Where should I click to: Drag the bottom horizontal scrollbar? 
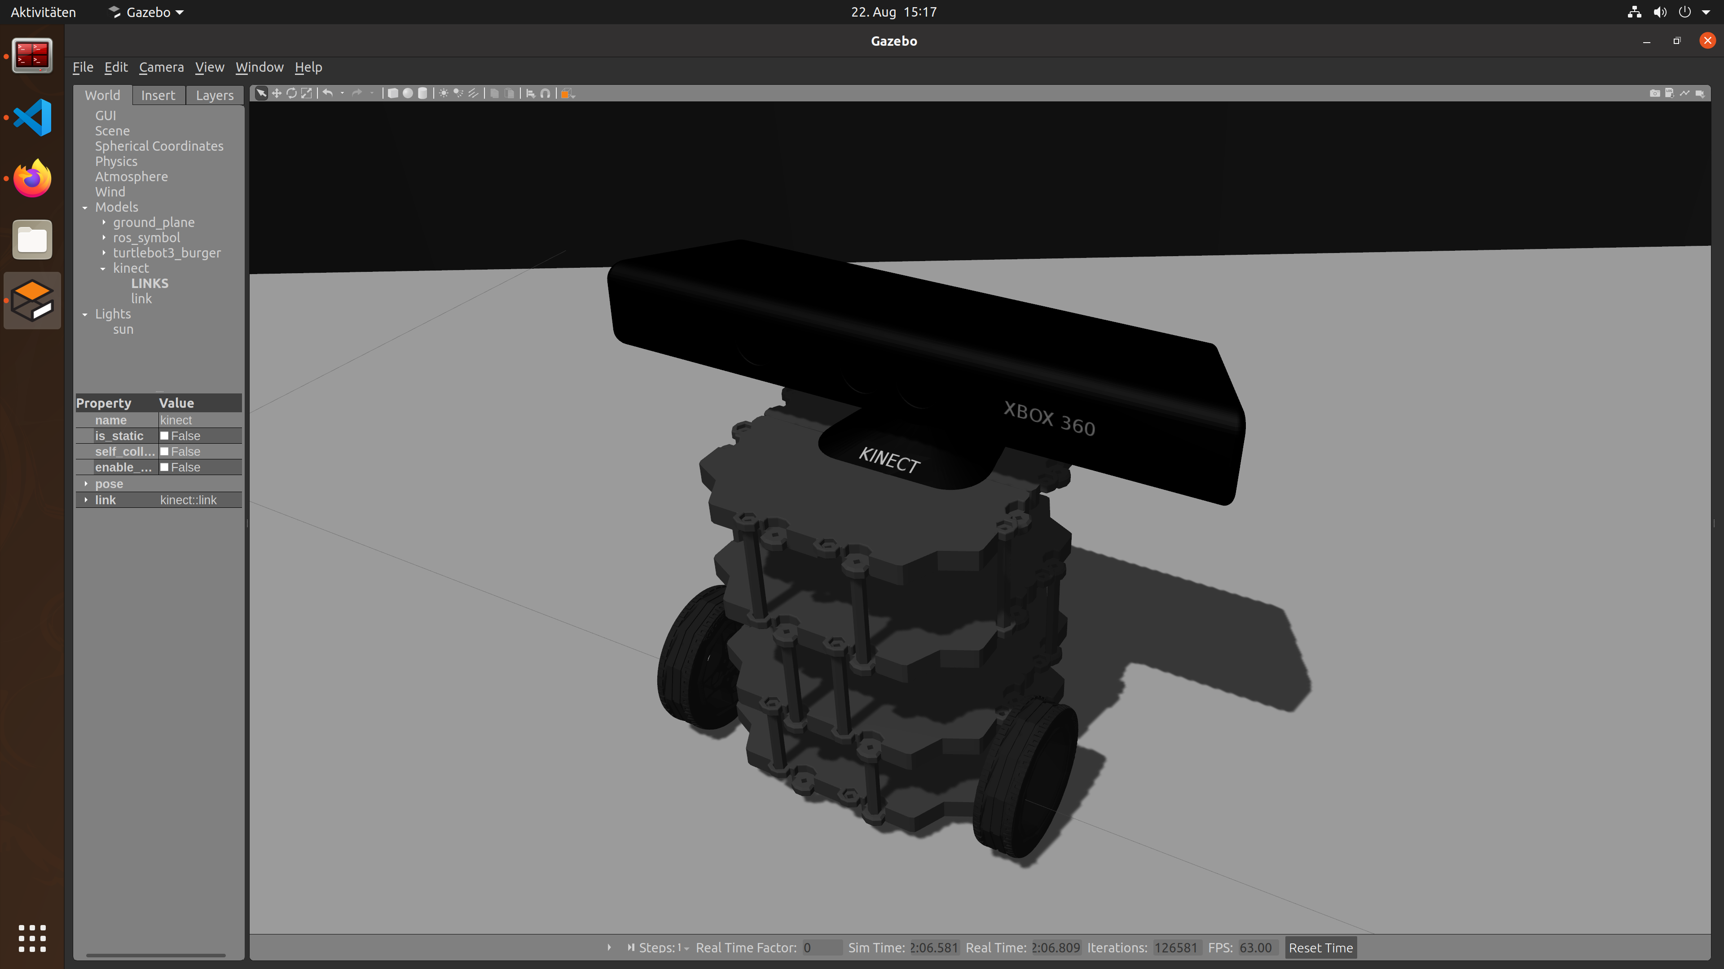click(155, 955)
